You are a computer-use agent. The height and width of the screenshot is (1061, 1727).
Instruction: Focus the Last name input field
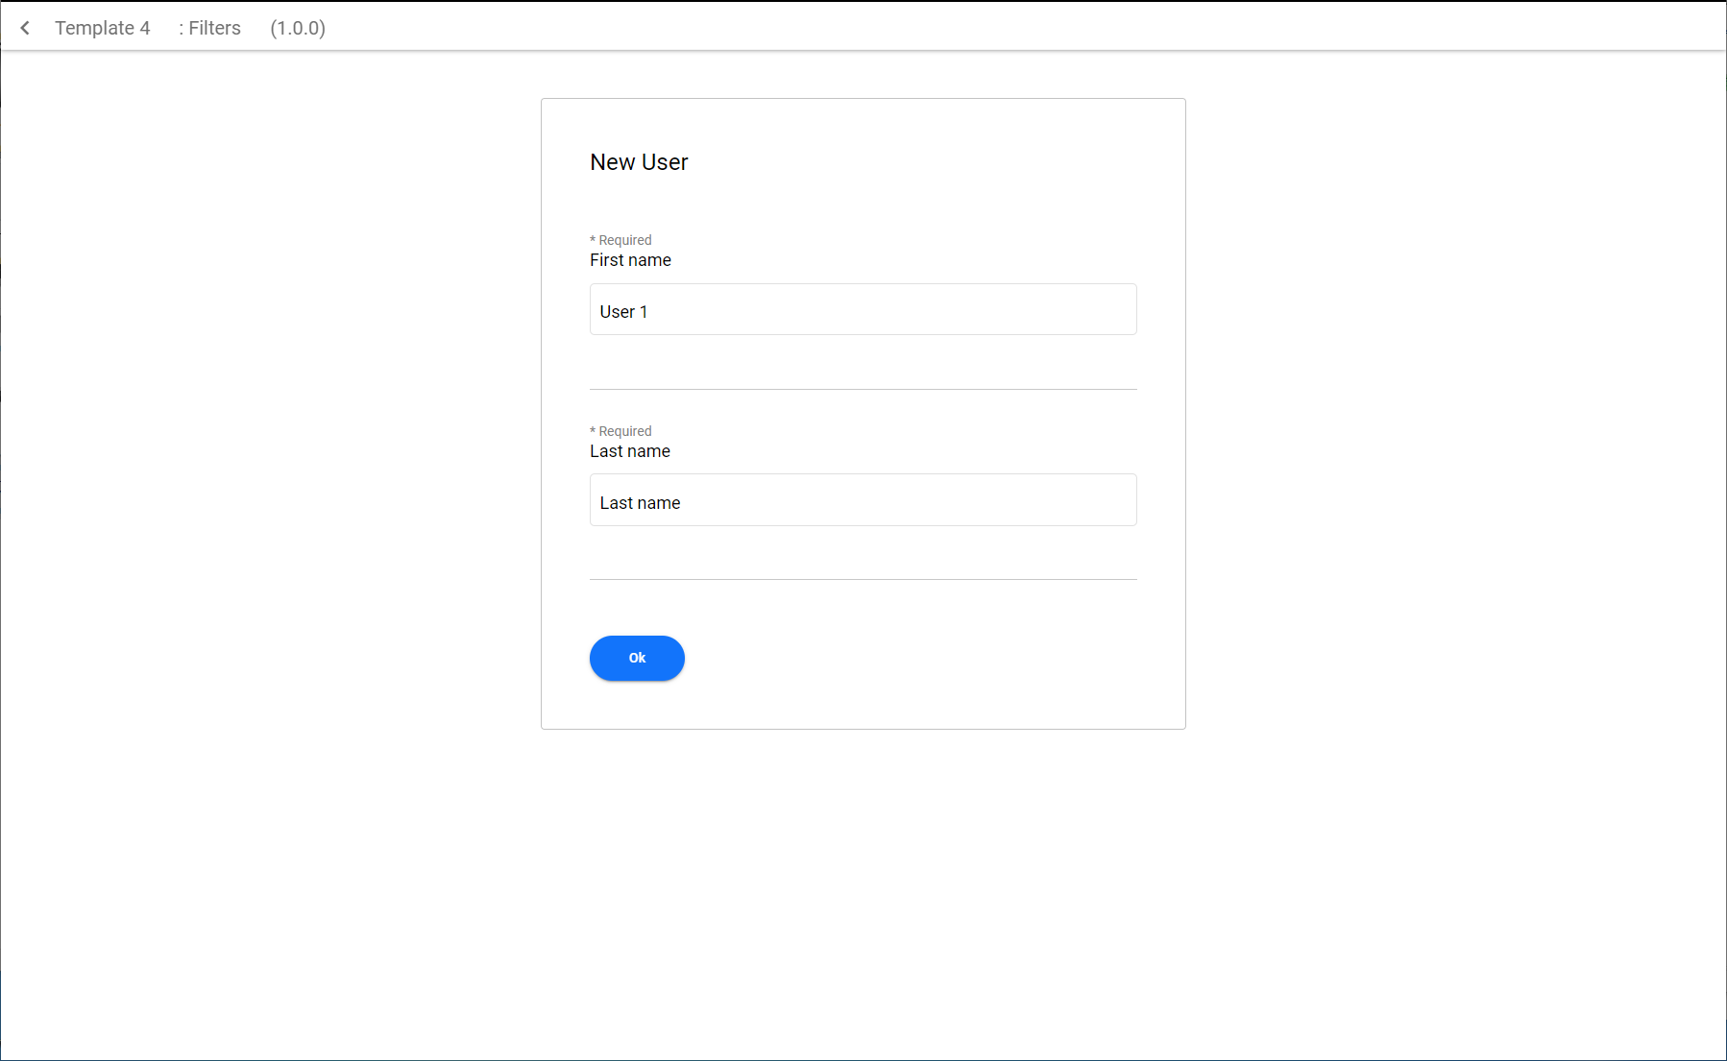tap(863, 500)
